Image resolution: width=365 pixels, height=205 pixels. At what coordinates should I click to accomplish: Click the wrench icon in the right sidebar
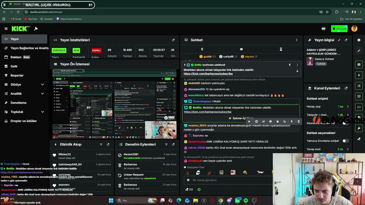coord(359,128)
